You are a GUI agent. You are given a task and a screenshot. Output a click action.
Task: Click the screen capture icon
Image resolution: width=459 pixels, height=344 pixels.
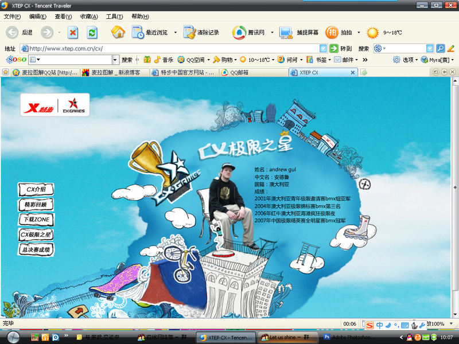[x=286, y=33]
